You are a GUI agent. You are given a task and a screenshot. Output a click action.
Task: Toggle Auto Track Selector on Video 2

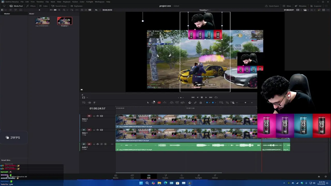pyautogui.click(x=97, y=116)
